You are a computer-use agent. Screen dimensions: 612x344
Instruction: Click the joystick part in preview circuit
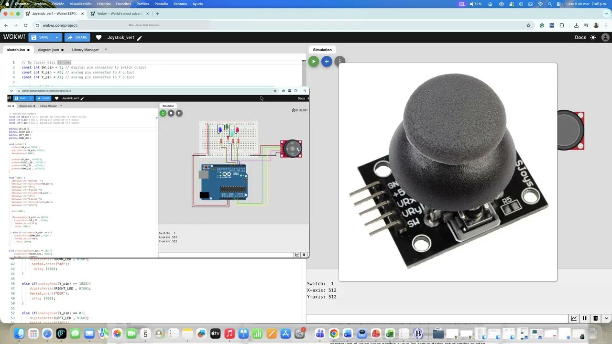click(x=291, y=149)
